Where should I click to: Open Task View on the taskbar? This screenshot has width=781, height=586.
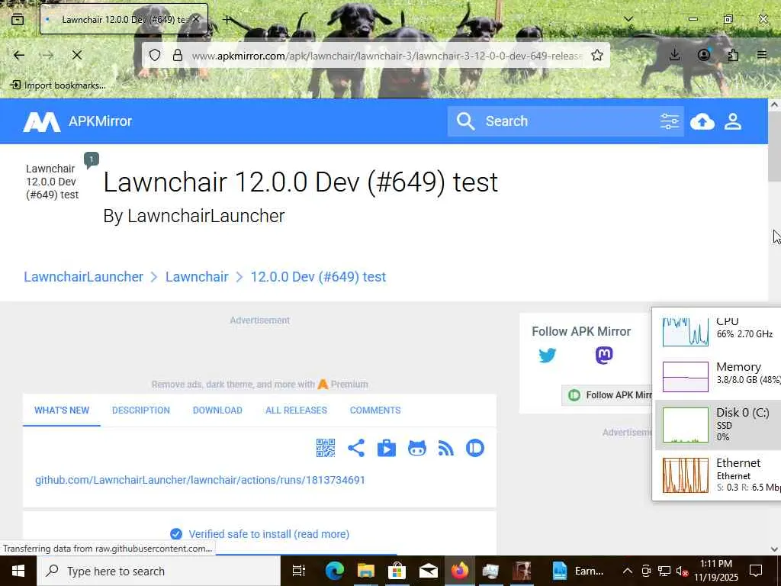pos(299,571)
